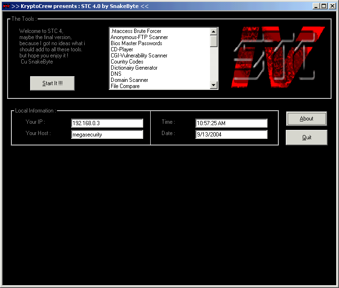Select .htaccess Brute Forcer in tools list
This screenshot has height=288, width=339.
tap(136, 31)
